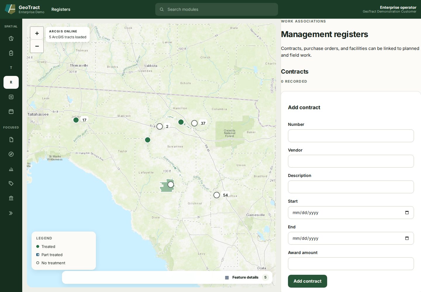Click the "LEGEND" heading text
Screen dimensions: 421x292
[44, 238]
